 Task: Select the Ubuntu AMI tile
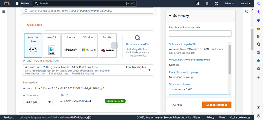coord(70,45)
